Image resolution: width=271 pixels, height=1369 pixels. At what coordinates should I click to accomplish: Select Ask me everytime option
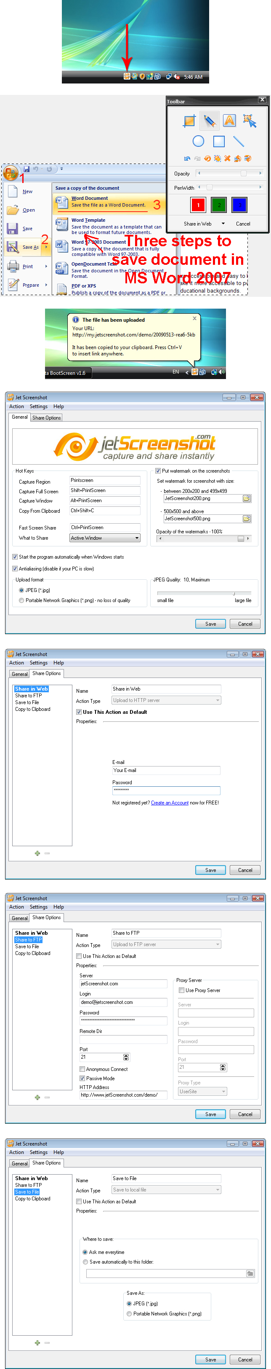point(85,1251)
